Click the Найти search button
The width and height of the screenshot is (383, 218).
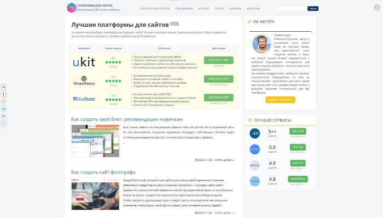(313, 9)
